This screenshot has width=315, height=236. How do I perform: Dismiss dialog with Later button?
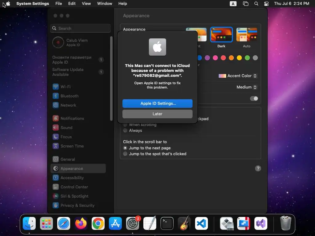tap(157, 114)
